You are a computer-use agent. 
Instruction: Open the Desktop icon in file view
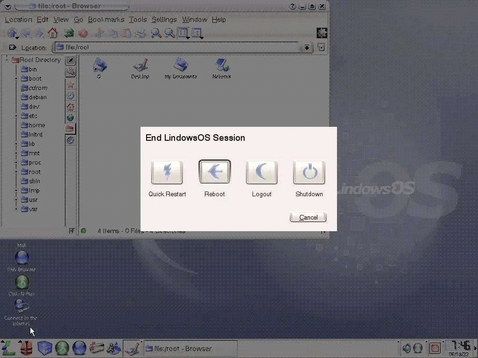[x=140, y=69]
